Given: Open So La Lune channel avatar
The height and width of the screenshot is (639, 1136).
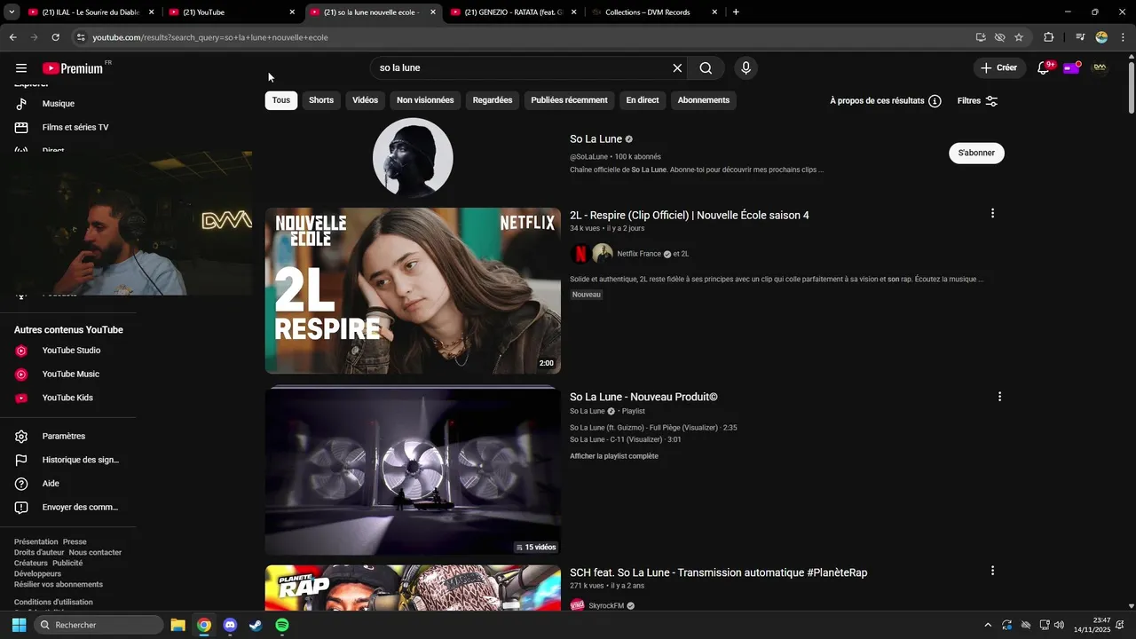Looking at the screenshot, I should (x=413, y=158).
